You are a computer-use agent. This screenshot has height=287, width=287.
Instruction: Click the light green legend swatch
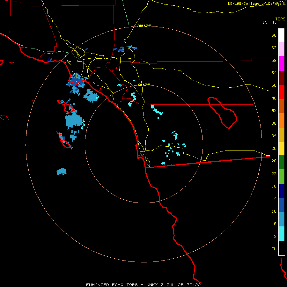282,177
